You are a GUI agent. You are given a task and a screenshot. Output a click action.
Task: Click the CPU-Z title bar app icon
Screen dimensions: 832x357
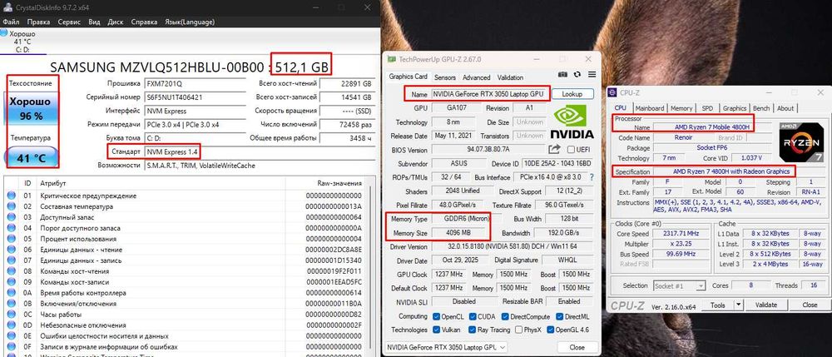[613, 93]
